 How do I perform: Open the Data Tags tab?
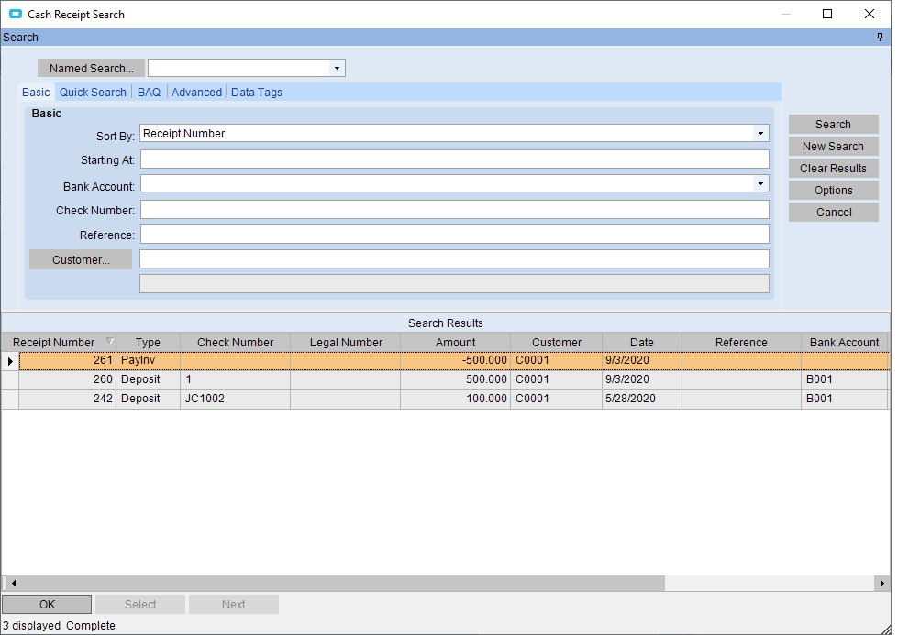(x=257, y=93)
